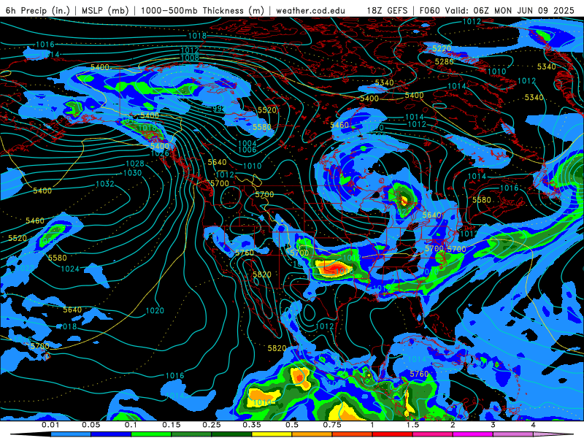Click the 1028 isobar label

pyautogui.click(x=135, y=164)
